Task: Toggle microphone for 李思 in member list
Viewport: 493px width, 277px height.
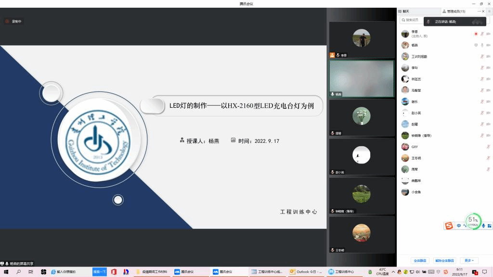Action: coord(482,34)
